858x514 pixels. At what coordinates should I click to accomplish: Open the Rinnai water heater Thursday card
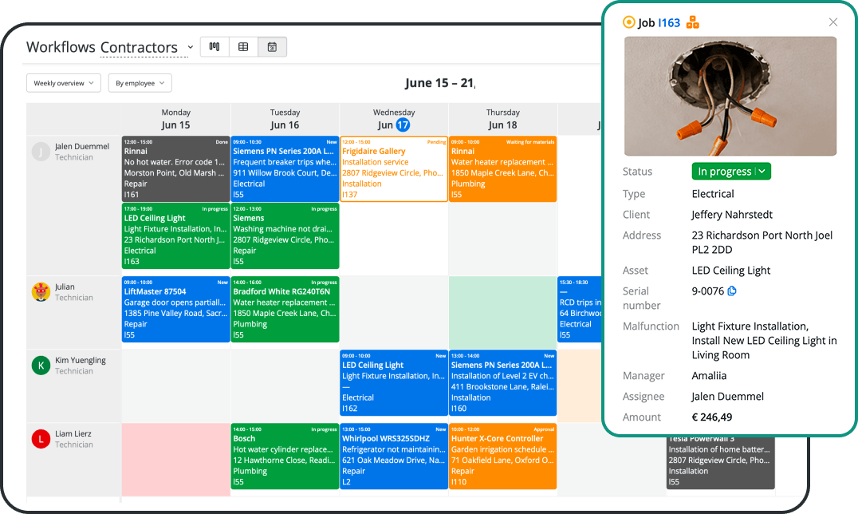tap(503, 168)
